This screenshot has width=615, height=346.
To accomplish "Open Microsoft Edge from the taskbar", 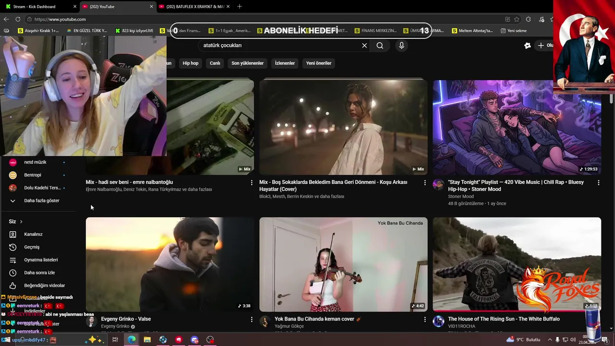I will [131, 340].
